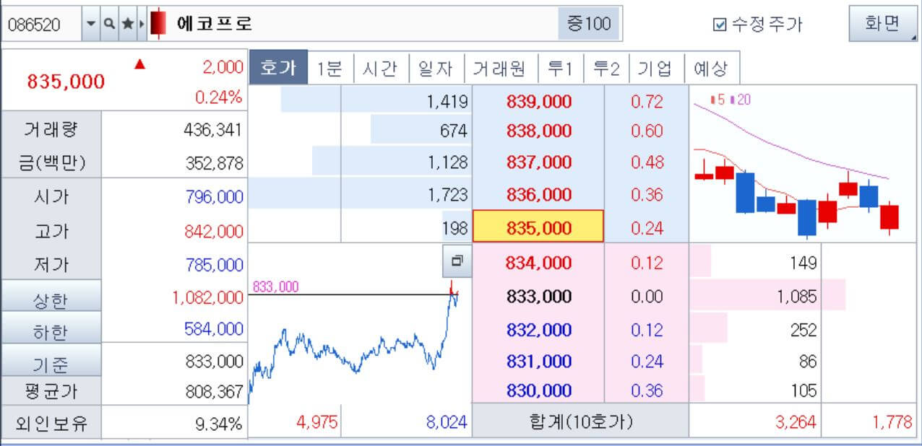The image size is (922, 446).
Task: Click the red candlestick icon next to 에코프로
Action: [x=158, y=22]
